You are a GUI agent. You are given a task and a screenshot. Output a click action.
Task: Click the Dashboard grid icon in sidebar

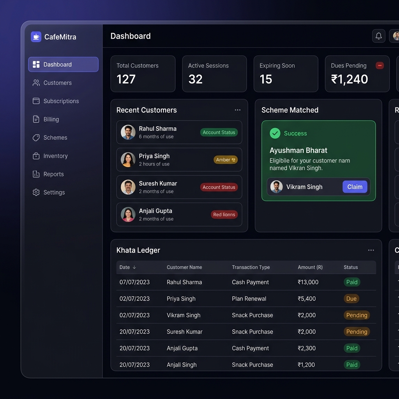36,64
